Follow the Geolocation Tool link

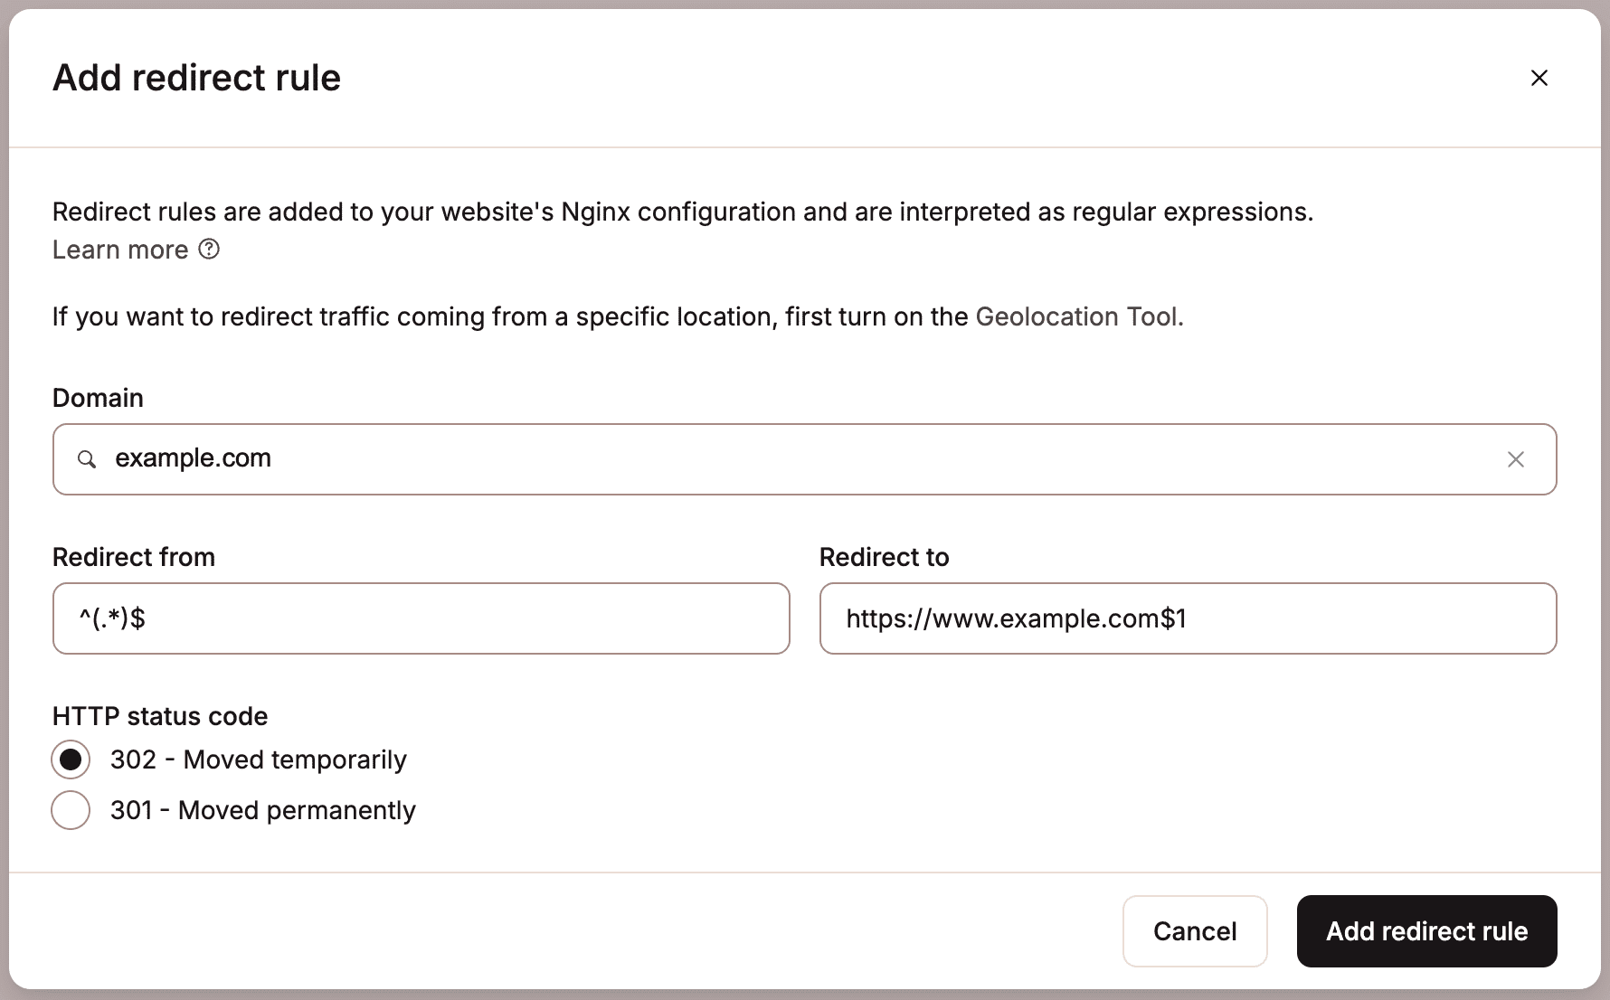click(x=1076, y=316)
